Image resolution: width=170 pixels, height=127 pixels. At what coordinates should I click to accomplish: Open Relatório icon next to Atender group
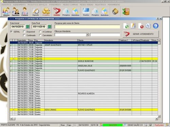coord(75,12)
